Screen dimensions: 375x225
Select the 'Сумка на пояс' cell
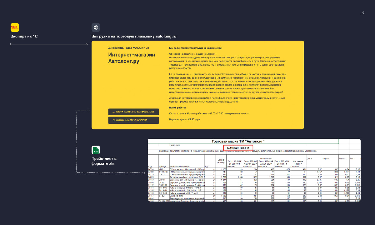[x=187, y=196]
